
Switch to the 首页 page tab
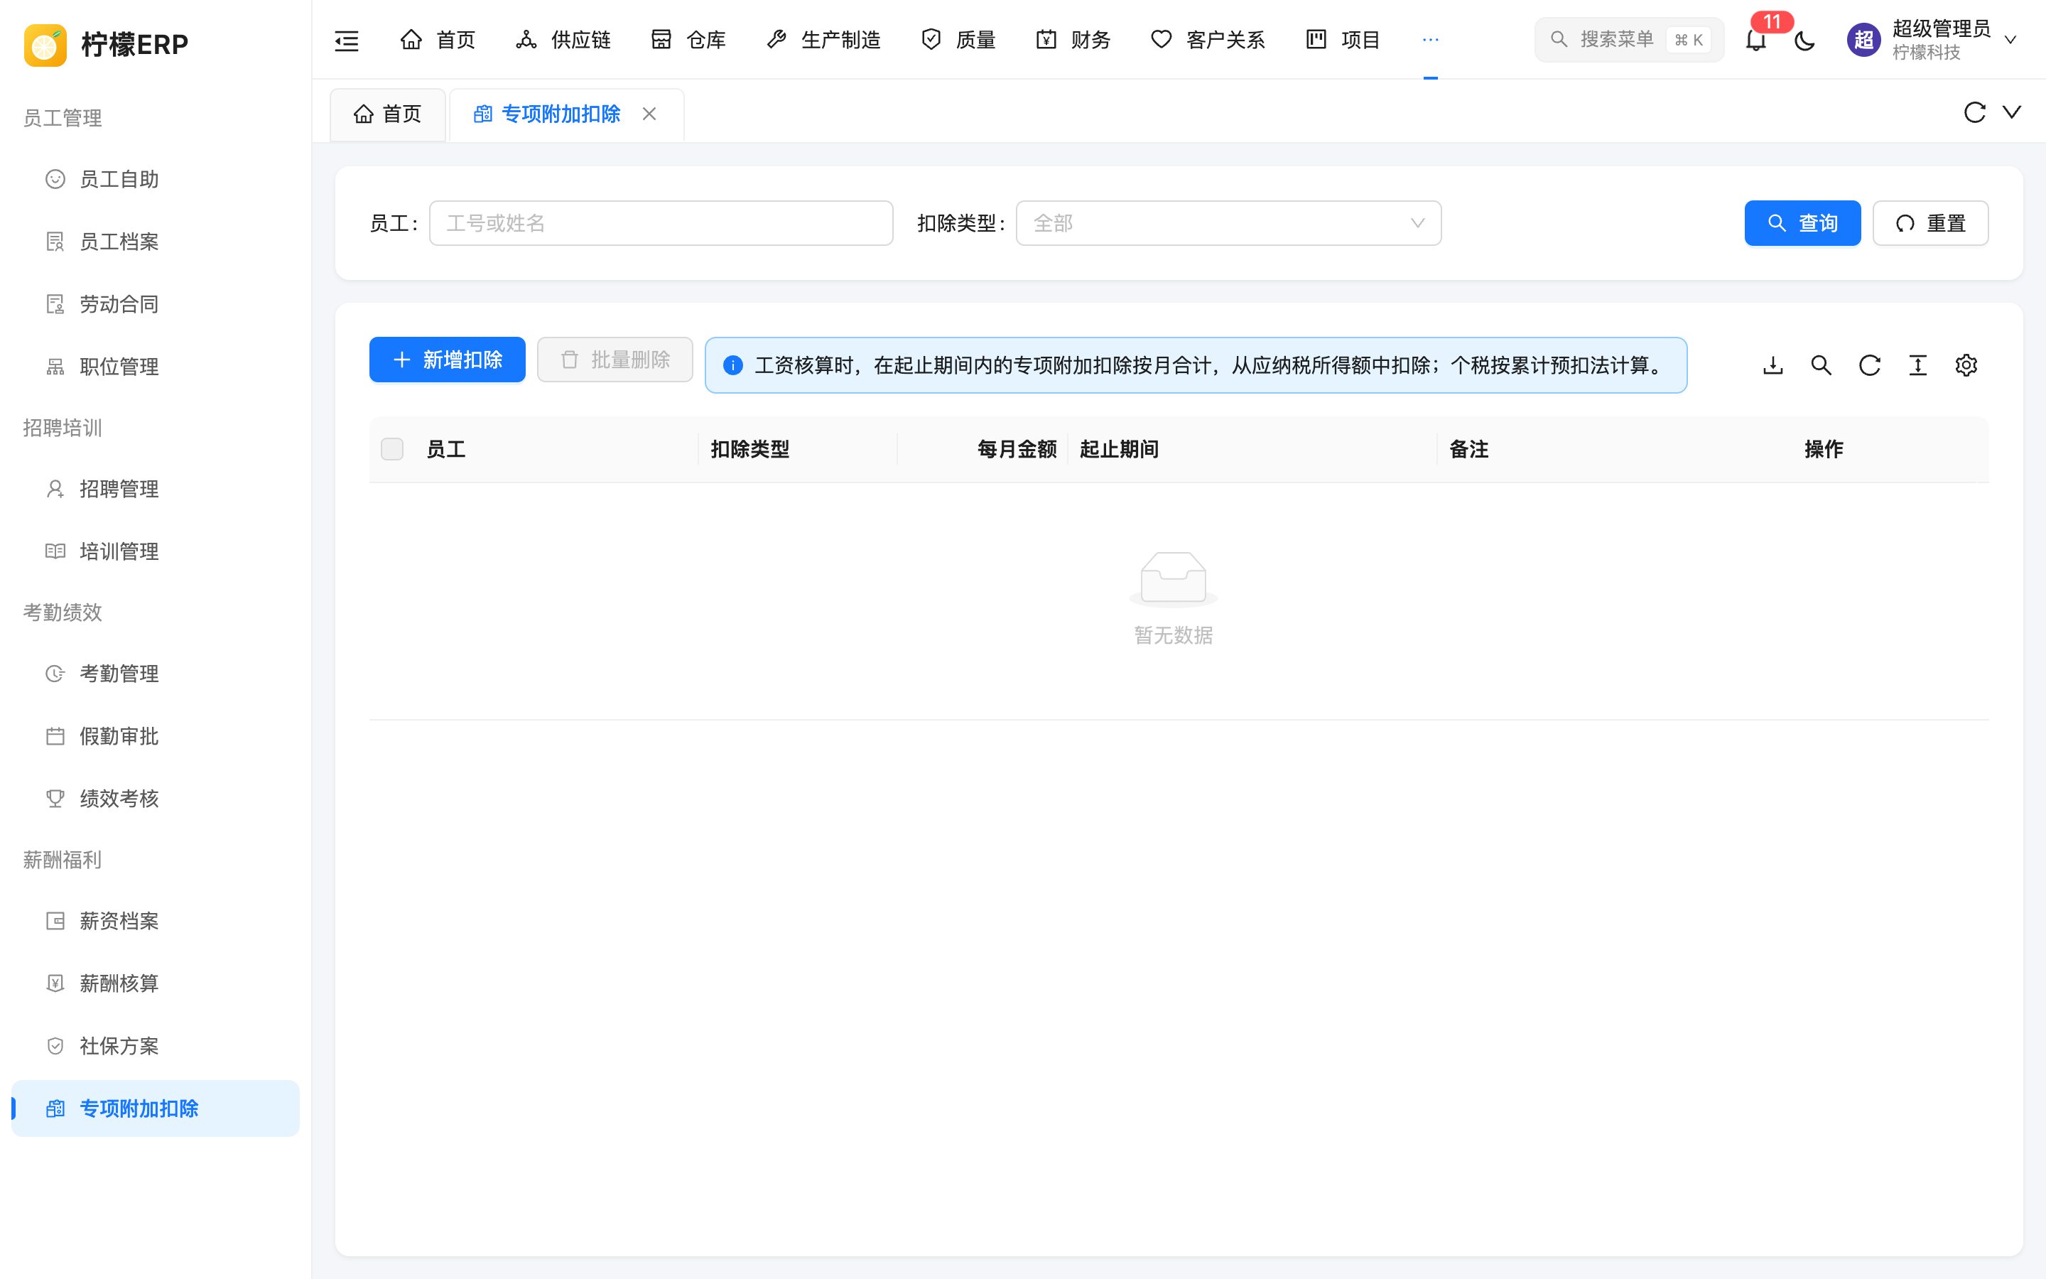tap(387, 114)
